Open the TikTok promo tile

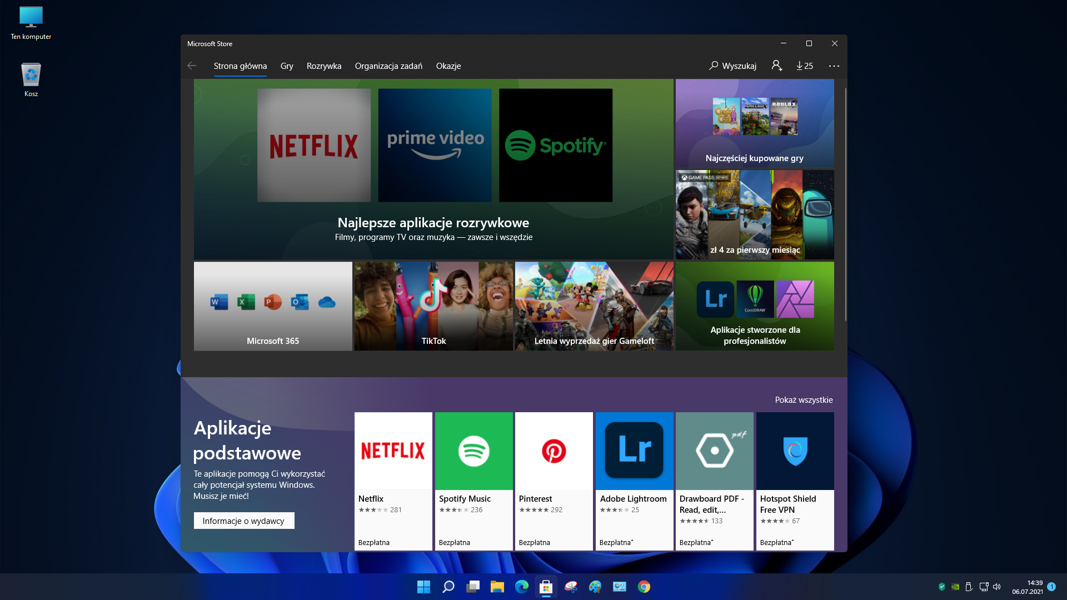[x=433, y=306]
